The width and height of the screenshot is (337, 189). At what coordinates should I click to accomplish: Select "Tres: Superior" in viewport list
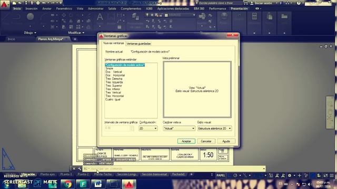point(114,86)
